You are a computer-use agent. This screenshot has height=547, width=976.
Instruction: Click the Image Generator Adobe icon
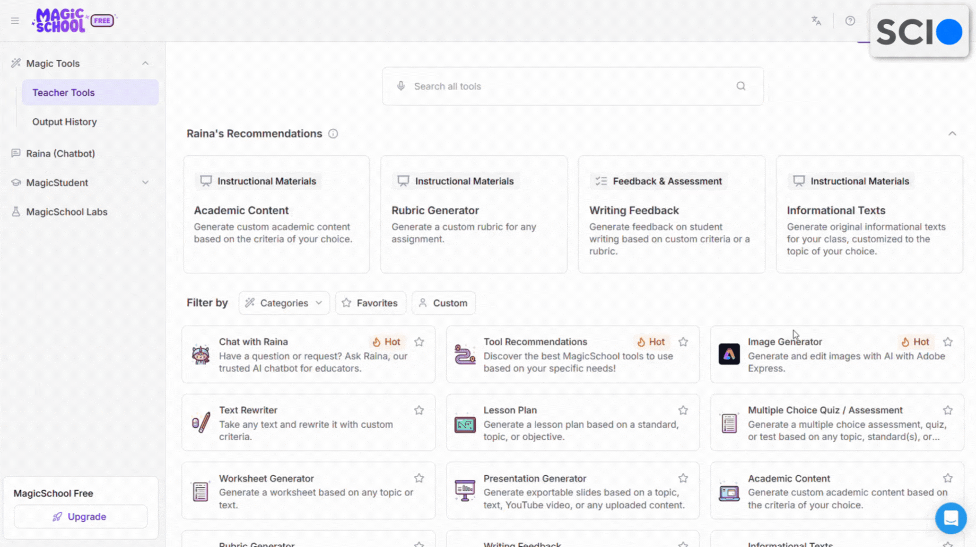[729, 354]
